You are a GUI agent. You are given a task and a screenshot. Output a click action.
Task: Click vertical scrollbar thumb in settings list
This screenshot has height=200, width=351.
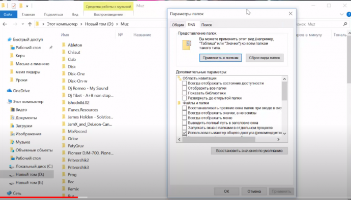284,91
